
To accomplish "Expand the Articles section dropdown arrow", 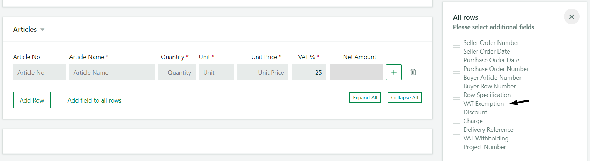I will pos(43,30).
